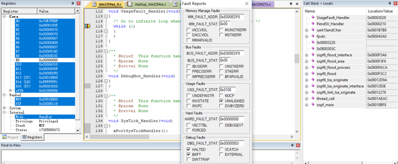Pin the Find In Files panel
This screenshot has width=398, height=164.
292,145
